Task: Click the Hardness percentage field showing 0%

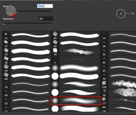Action: [x=46, y=19]
